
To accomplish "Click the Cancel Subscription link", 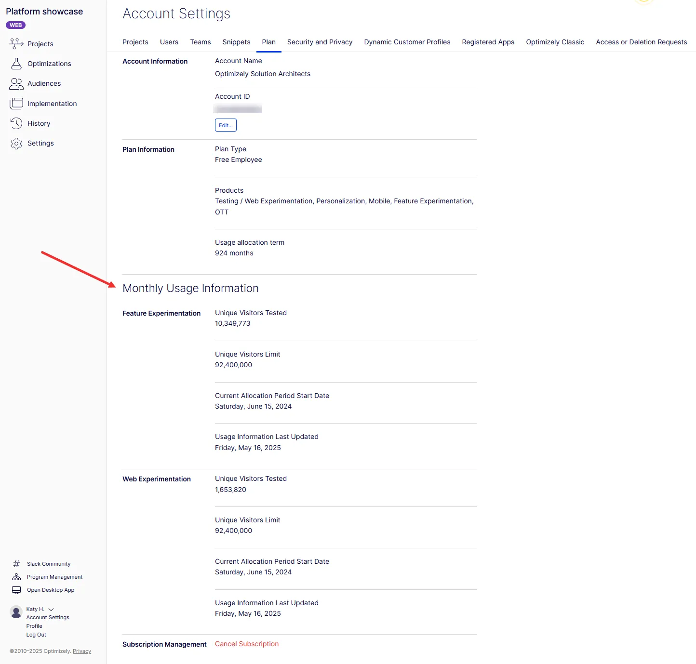I will coord(247,644).
